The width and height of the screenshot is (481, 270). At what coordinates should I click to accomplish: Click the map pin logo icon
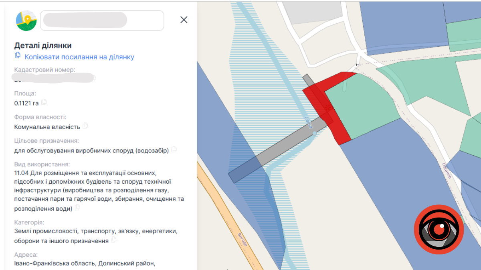26,20
